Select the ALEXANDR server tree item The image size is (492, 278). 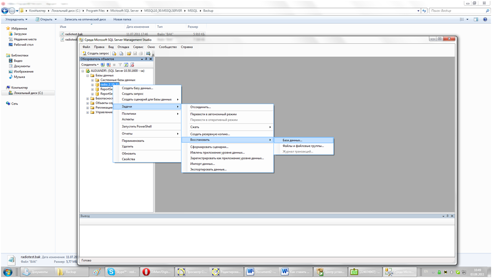tap(118, 71)
